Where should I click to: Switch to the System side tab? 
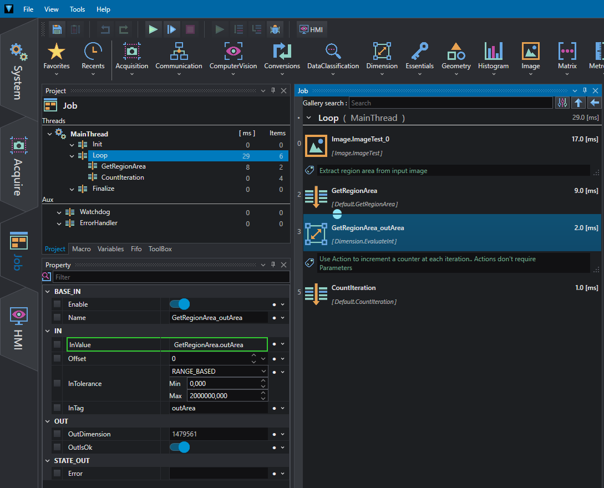point(18,69)
